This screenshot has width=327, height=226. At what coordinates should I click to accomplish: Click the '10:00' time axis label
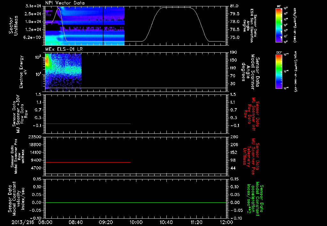click(136, 222)
